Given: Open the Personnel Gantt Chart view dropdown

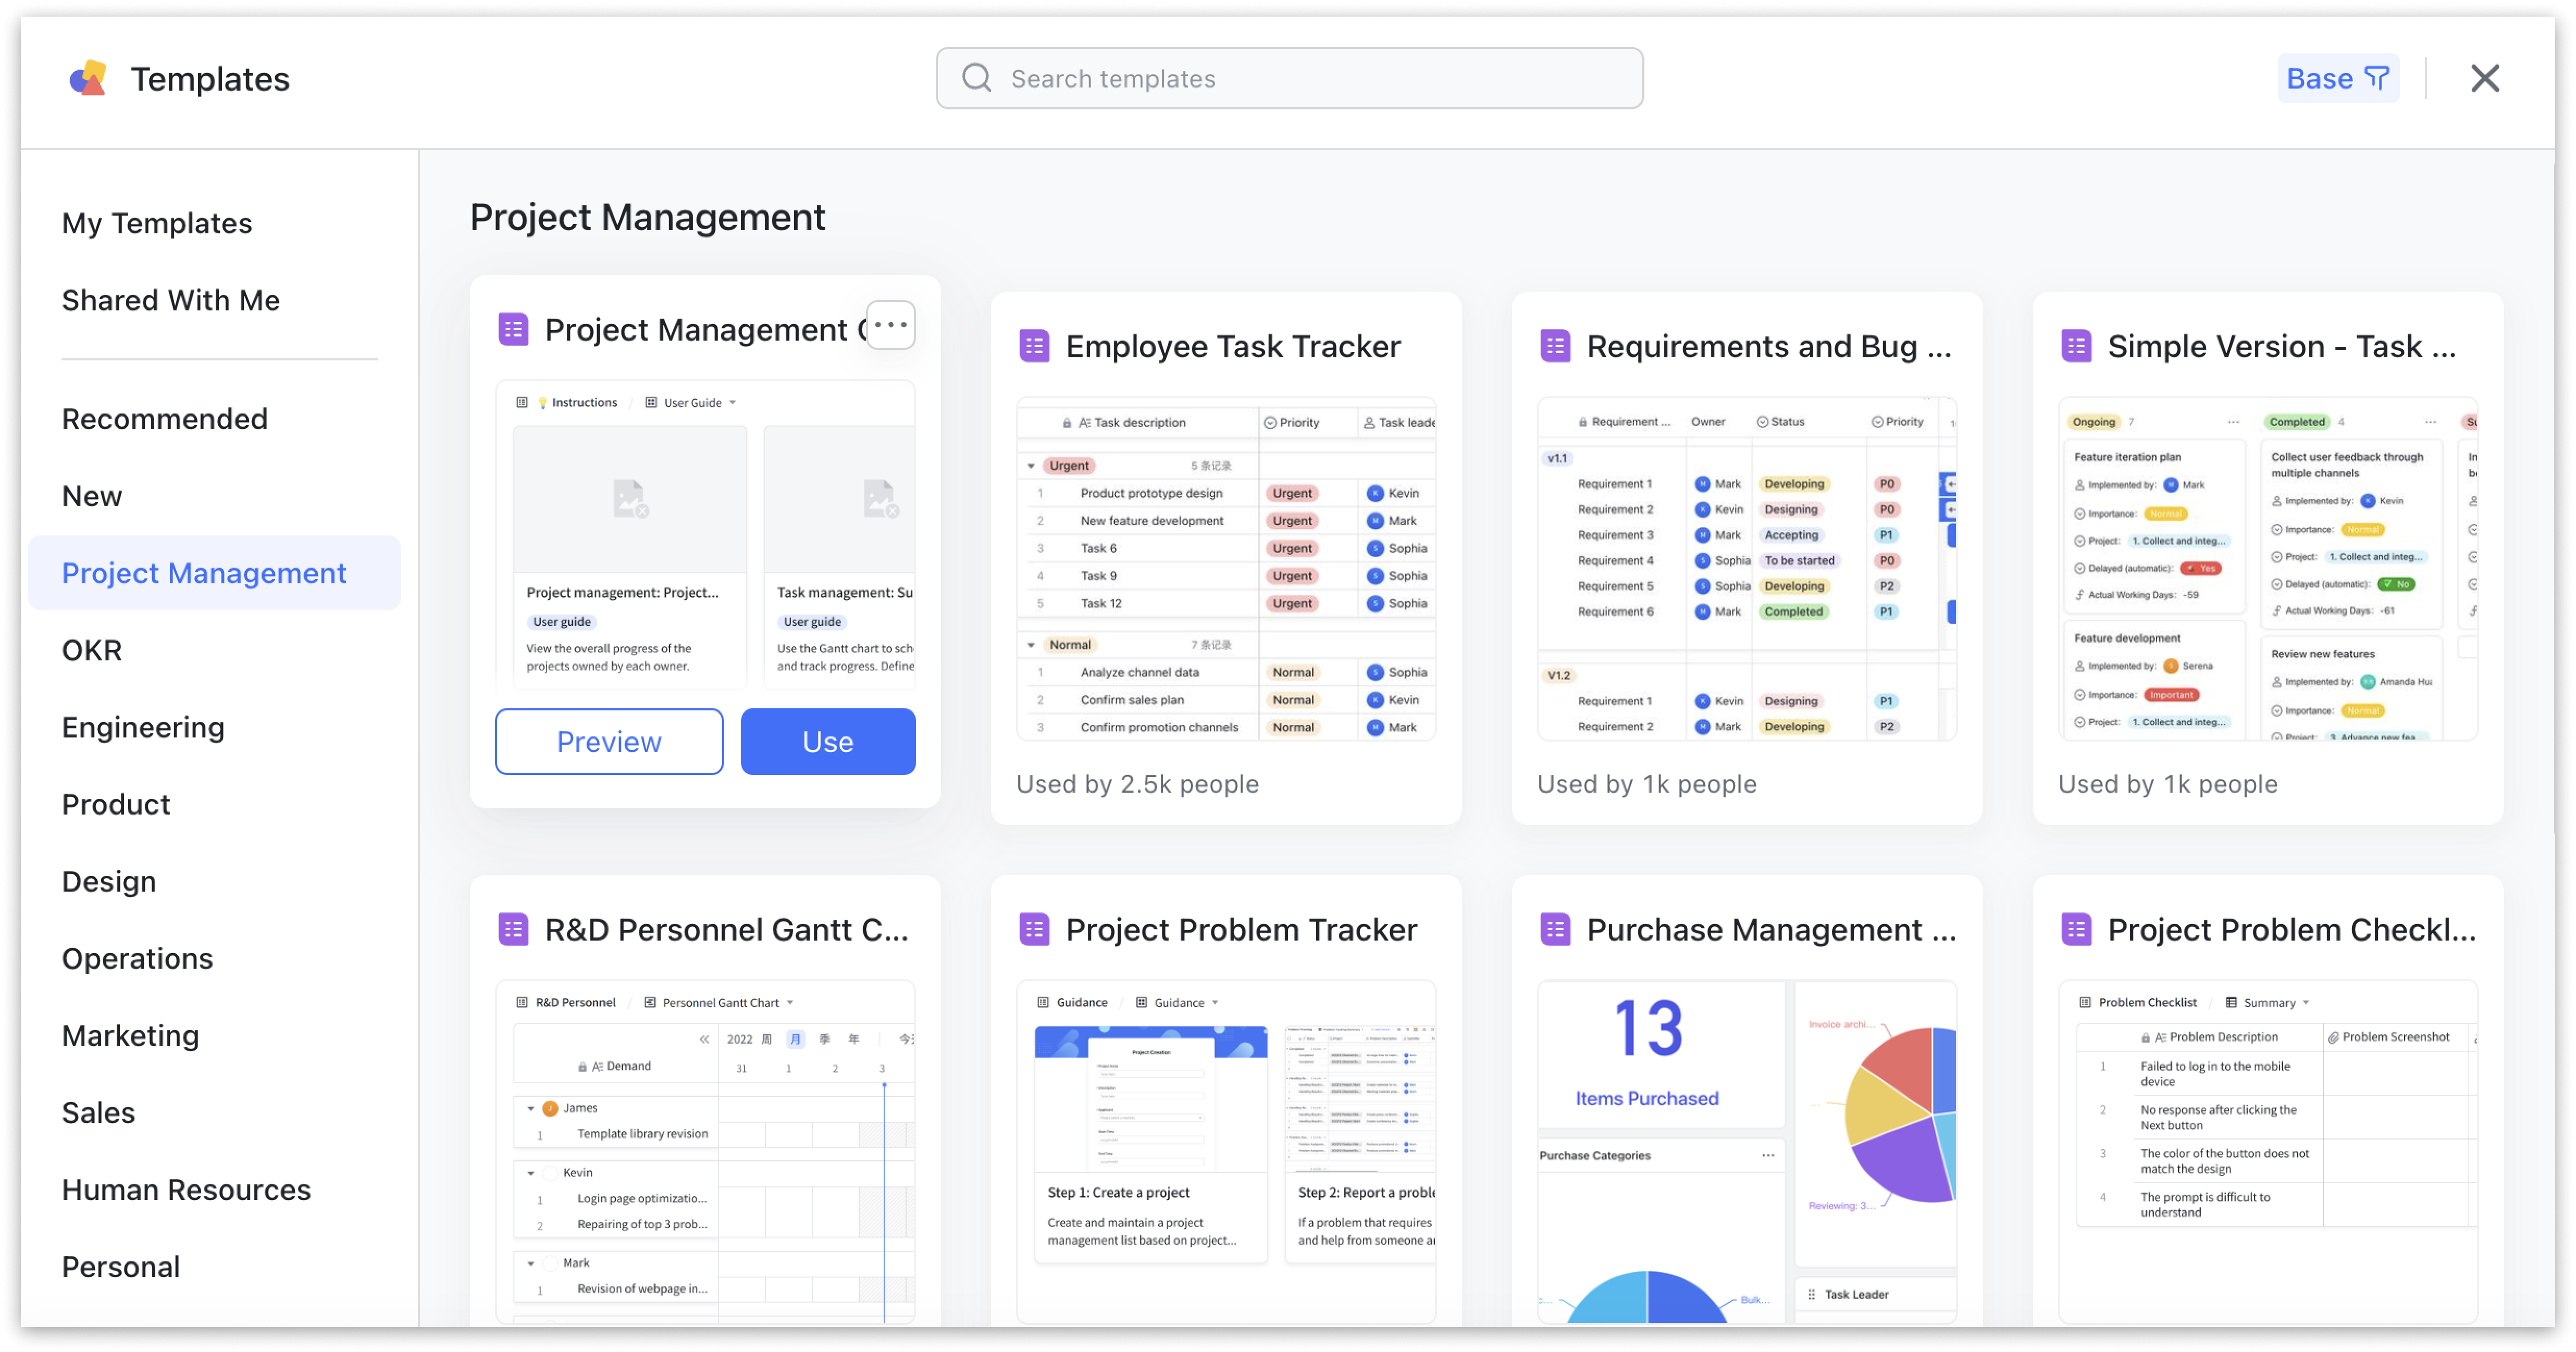Looking at the screenshot, I should point(790,1002).
